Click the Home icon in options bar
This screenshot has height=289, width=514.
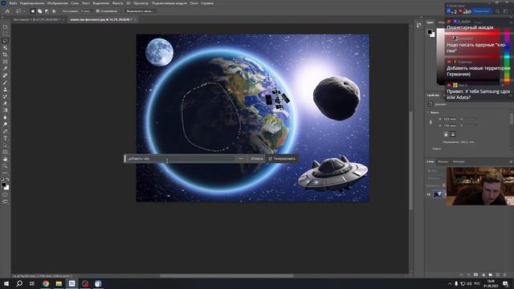tap(7, 11)
